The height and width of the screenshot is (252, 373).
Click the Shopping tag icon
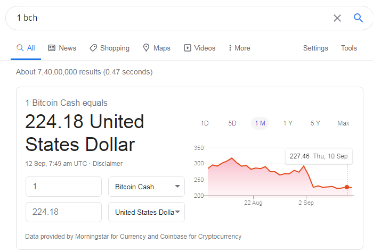(x=93, y=48)
